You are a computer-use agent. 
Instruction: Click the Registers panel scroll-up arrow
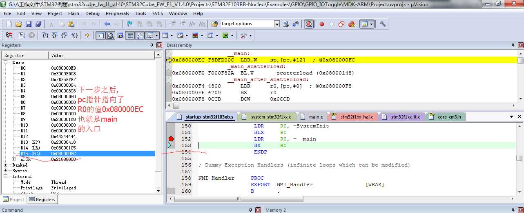pos(158,55)
